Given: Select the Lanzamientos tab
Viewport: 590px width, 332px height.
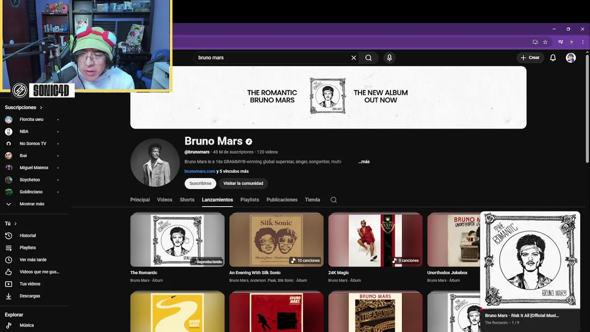Looking at the screenshot, I should pyautogui.click(x=218, y=200).
